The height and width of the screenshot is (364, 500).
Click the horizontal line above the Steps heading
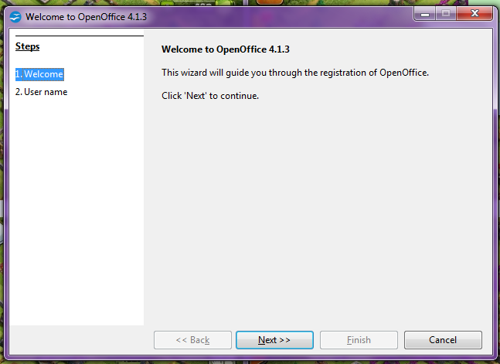(x=79, y=36)
